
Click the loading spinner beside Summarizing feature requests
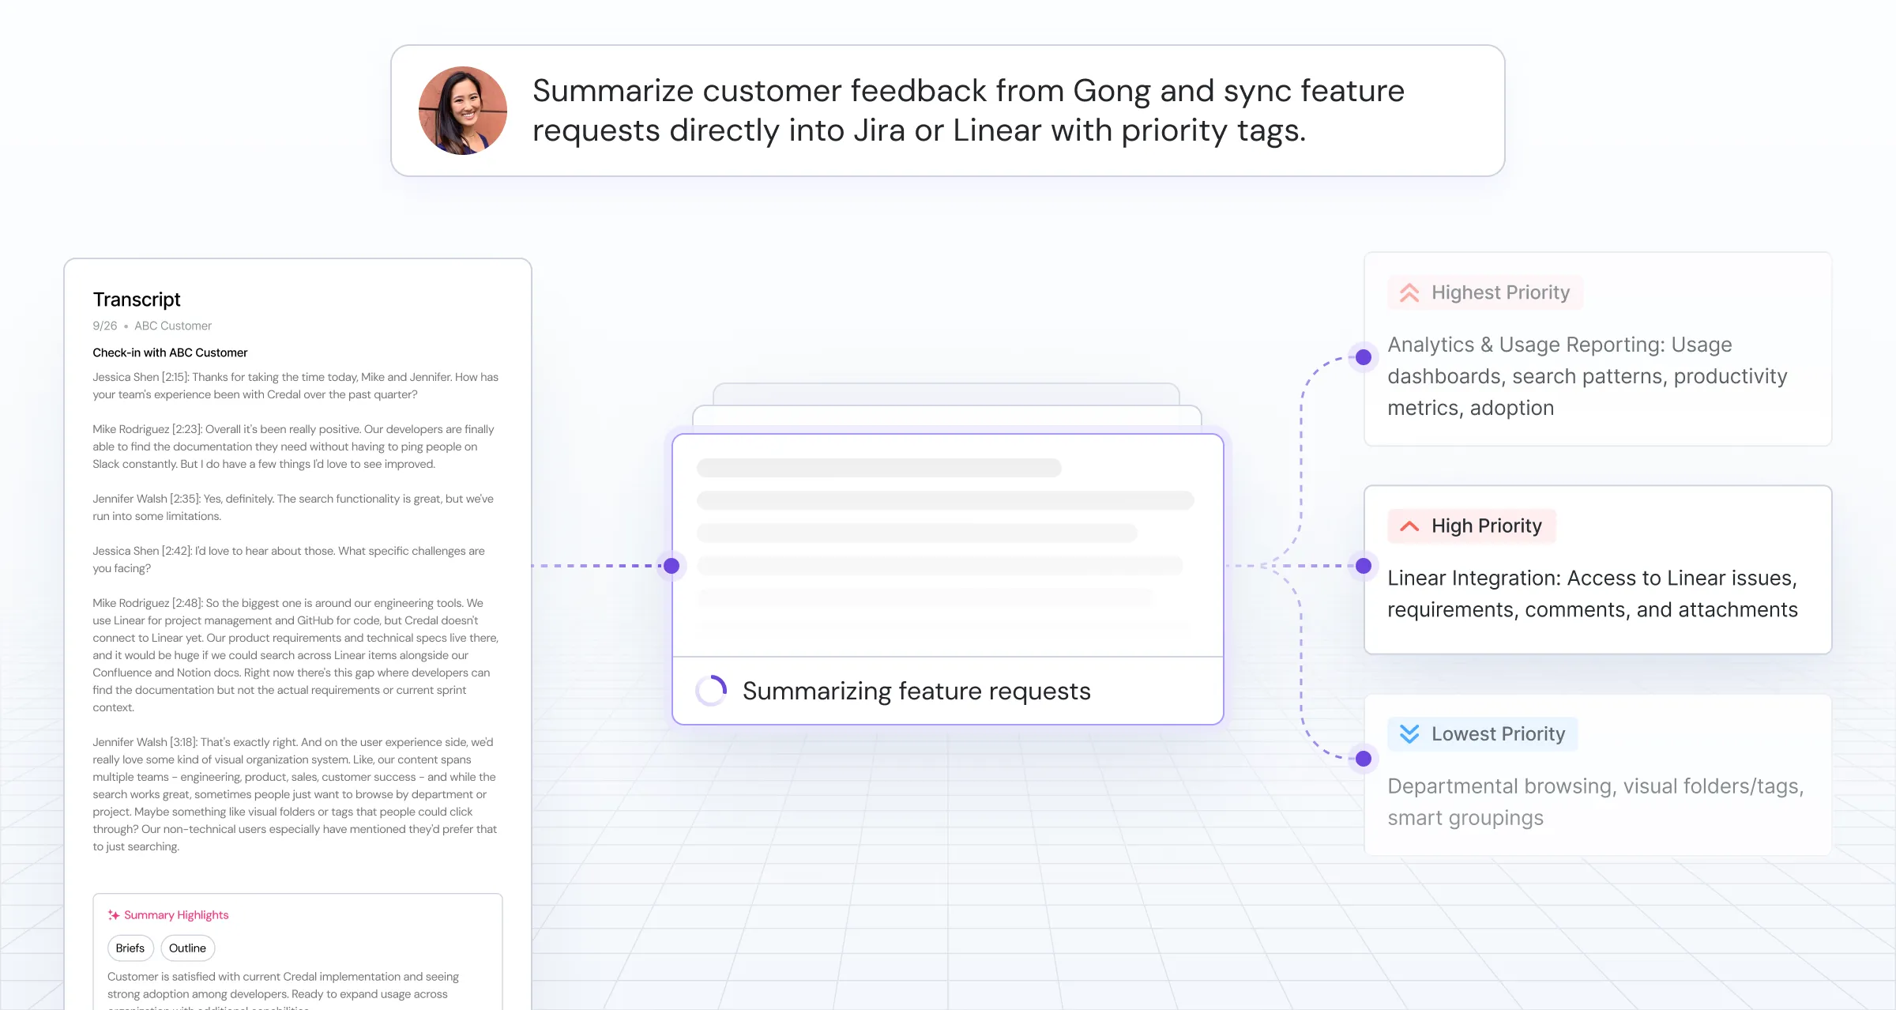coord(711,691)
